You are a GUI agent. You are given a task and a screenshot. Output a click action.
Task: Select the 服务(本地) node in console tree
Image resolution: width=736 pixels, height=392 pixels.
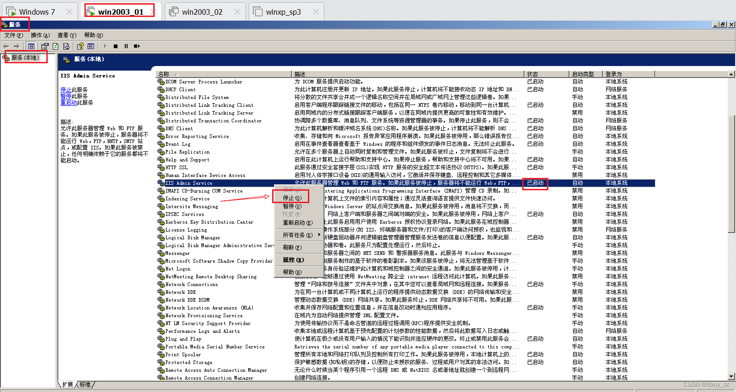(x=25, y=58)
